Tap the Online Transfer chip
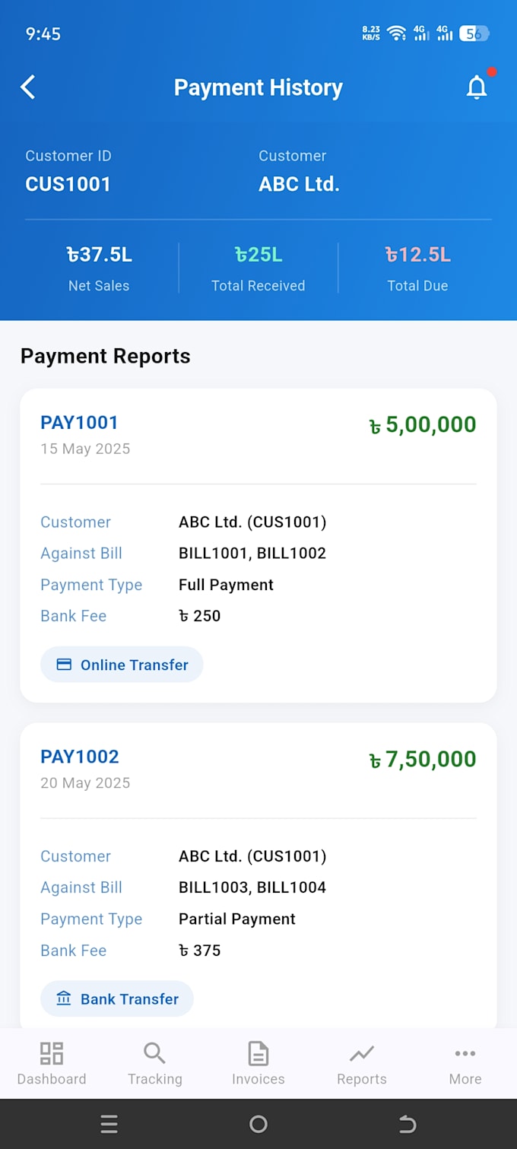This screenshot has width=517, height=1149. (x=122, y=665)
